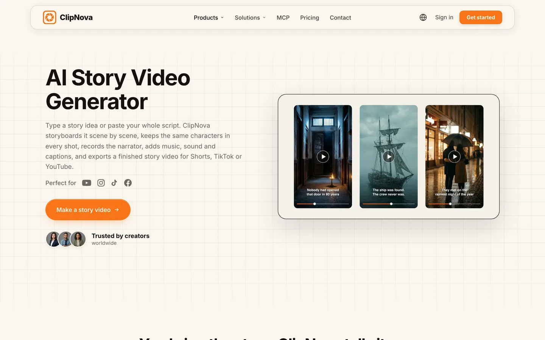Screen dimensions: 545x340
Task: Click the middle creator avatar
Action: click(x=65, y=239)
